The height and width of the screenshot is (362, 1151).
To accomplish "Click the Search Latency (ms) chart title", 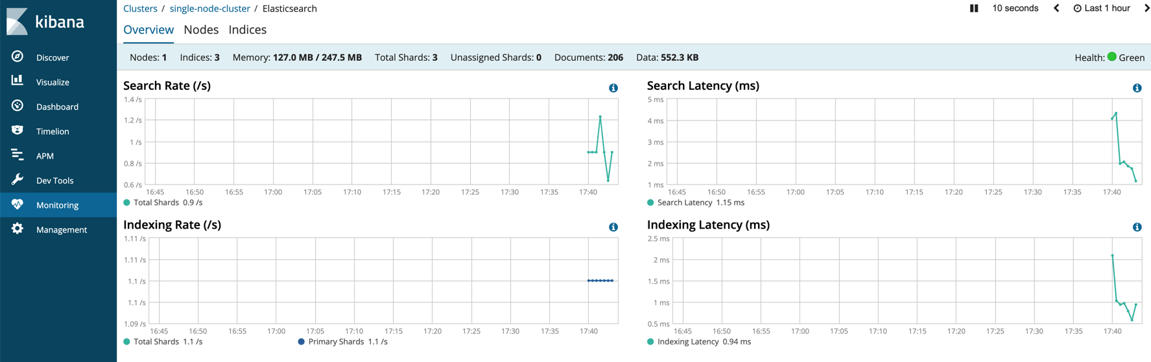I will tap(703, 85).
